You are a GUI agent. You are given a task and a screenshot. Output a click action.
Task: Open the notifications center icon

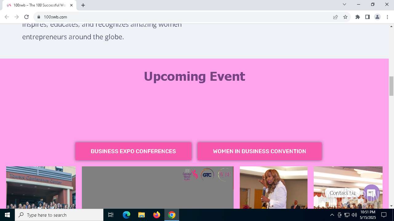384,215
